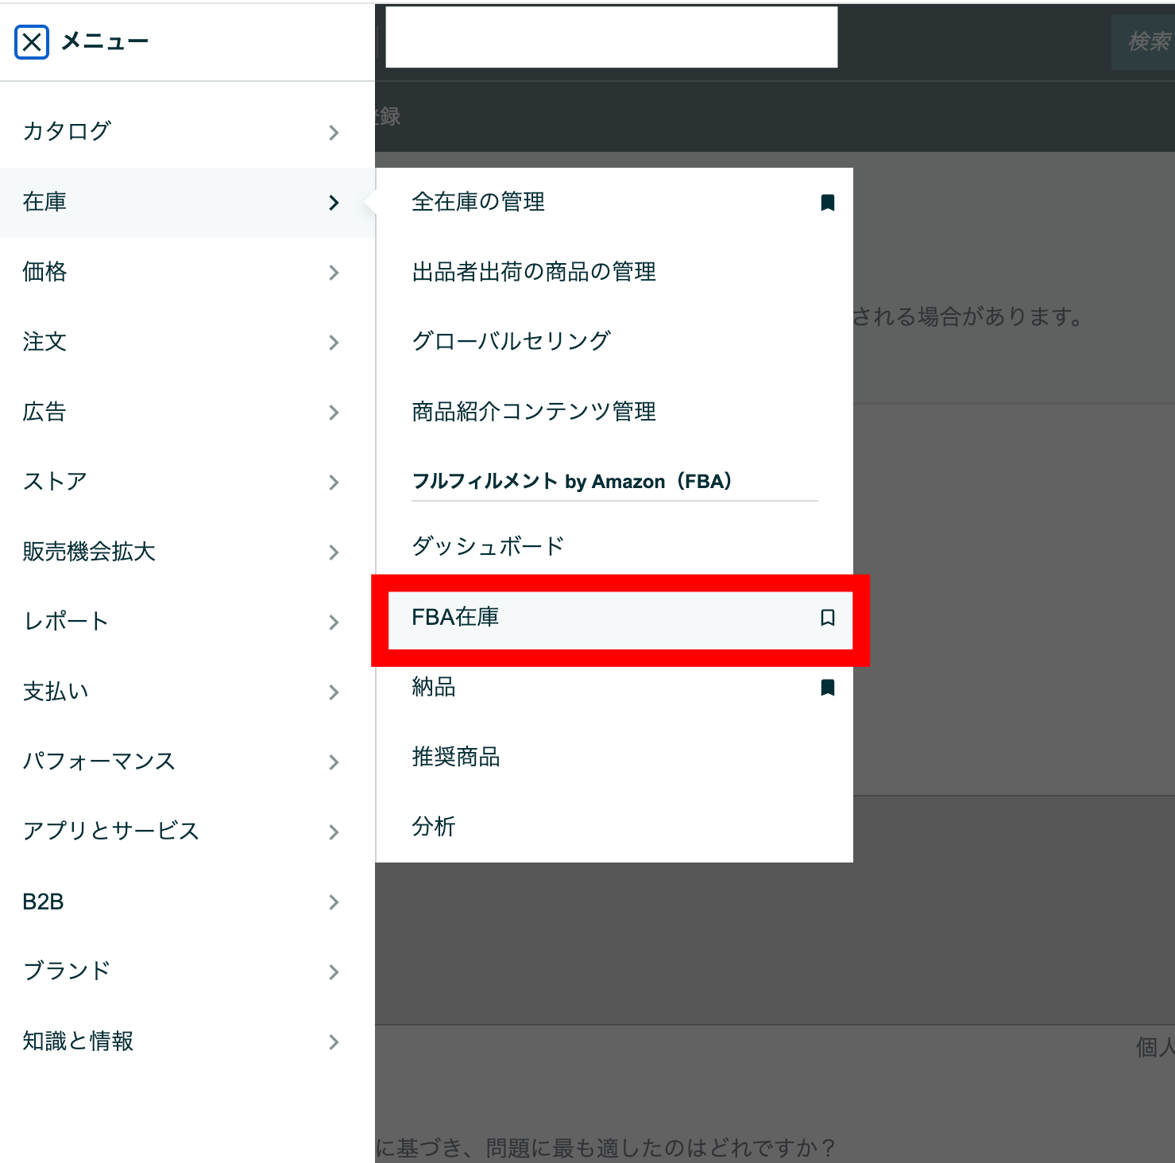
Task: Click inside the search input field
Action: 612,36
